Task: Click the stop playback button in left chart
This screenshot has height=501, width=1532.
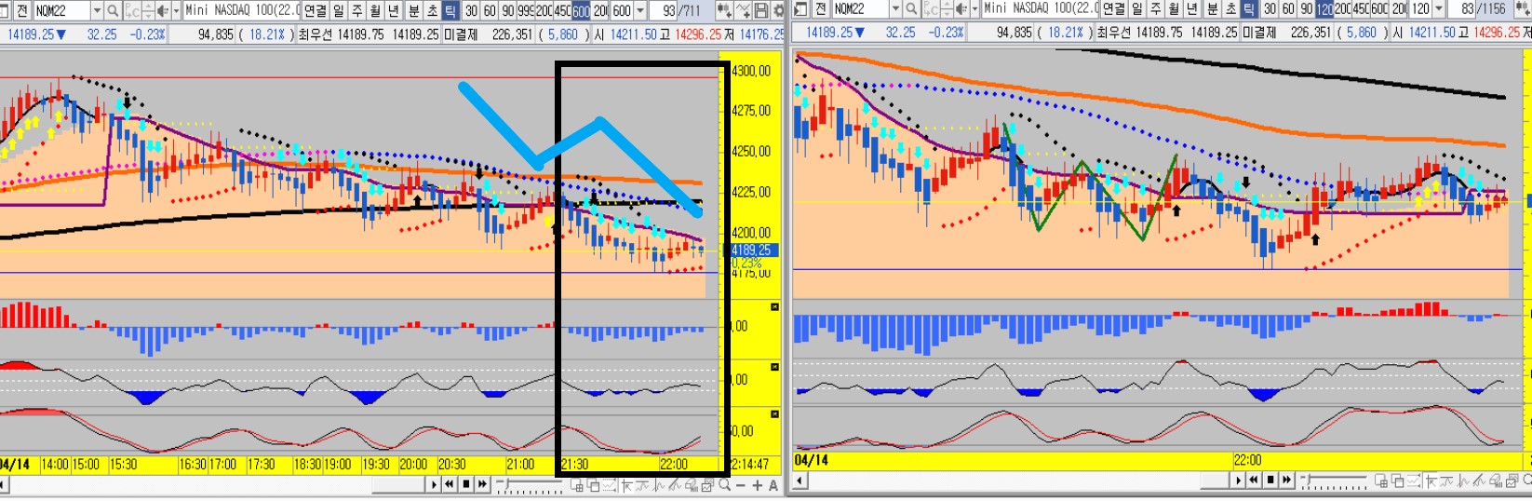Action: pyautogui.click(x=466, y=484)
